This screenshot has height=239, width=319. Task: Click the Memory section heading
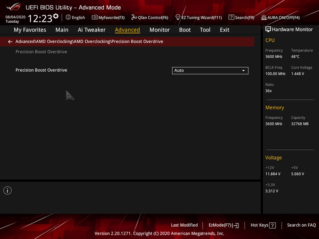275,108
